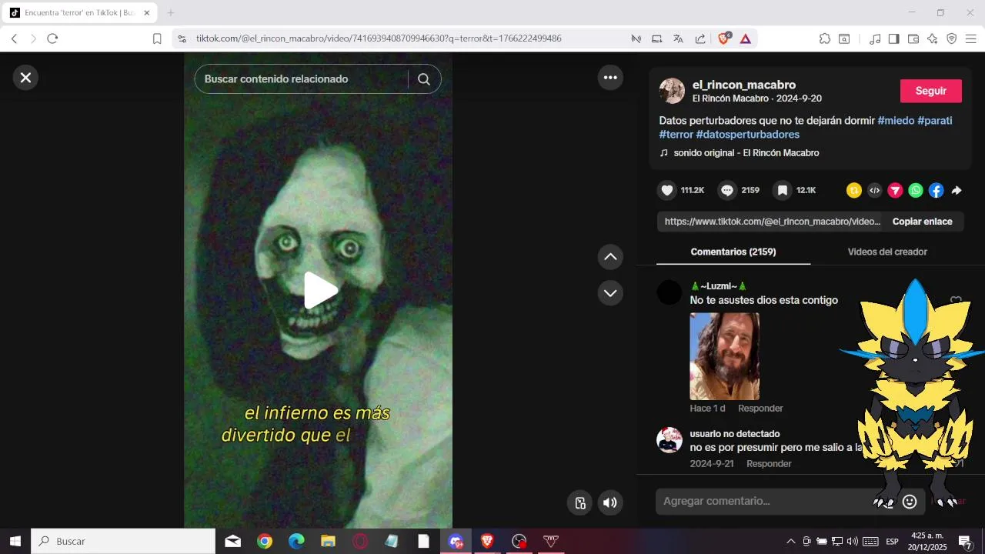The width and height of the screenshot is (985, 554).
Task: Open the #parati hashtag
Action: (935, 121)
